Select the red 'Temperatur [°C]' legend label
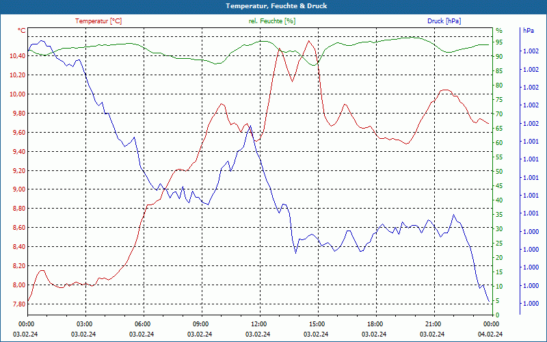Viewport: 547px width, 342px height. tap(98, 21)
